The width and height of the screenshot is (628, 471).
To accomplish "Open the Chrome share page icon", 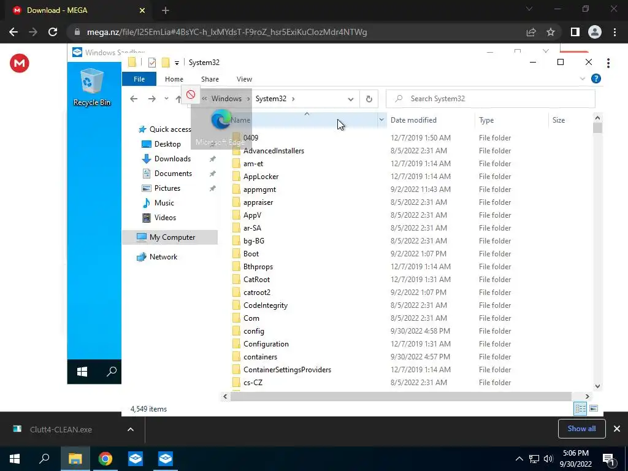I will 531,32.
